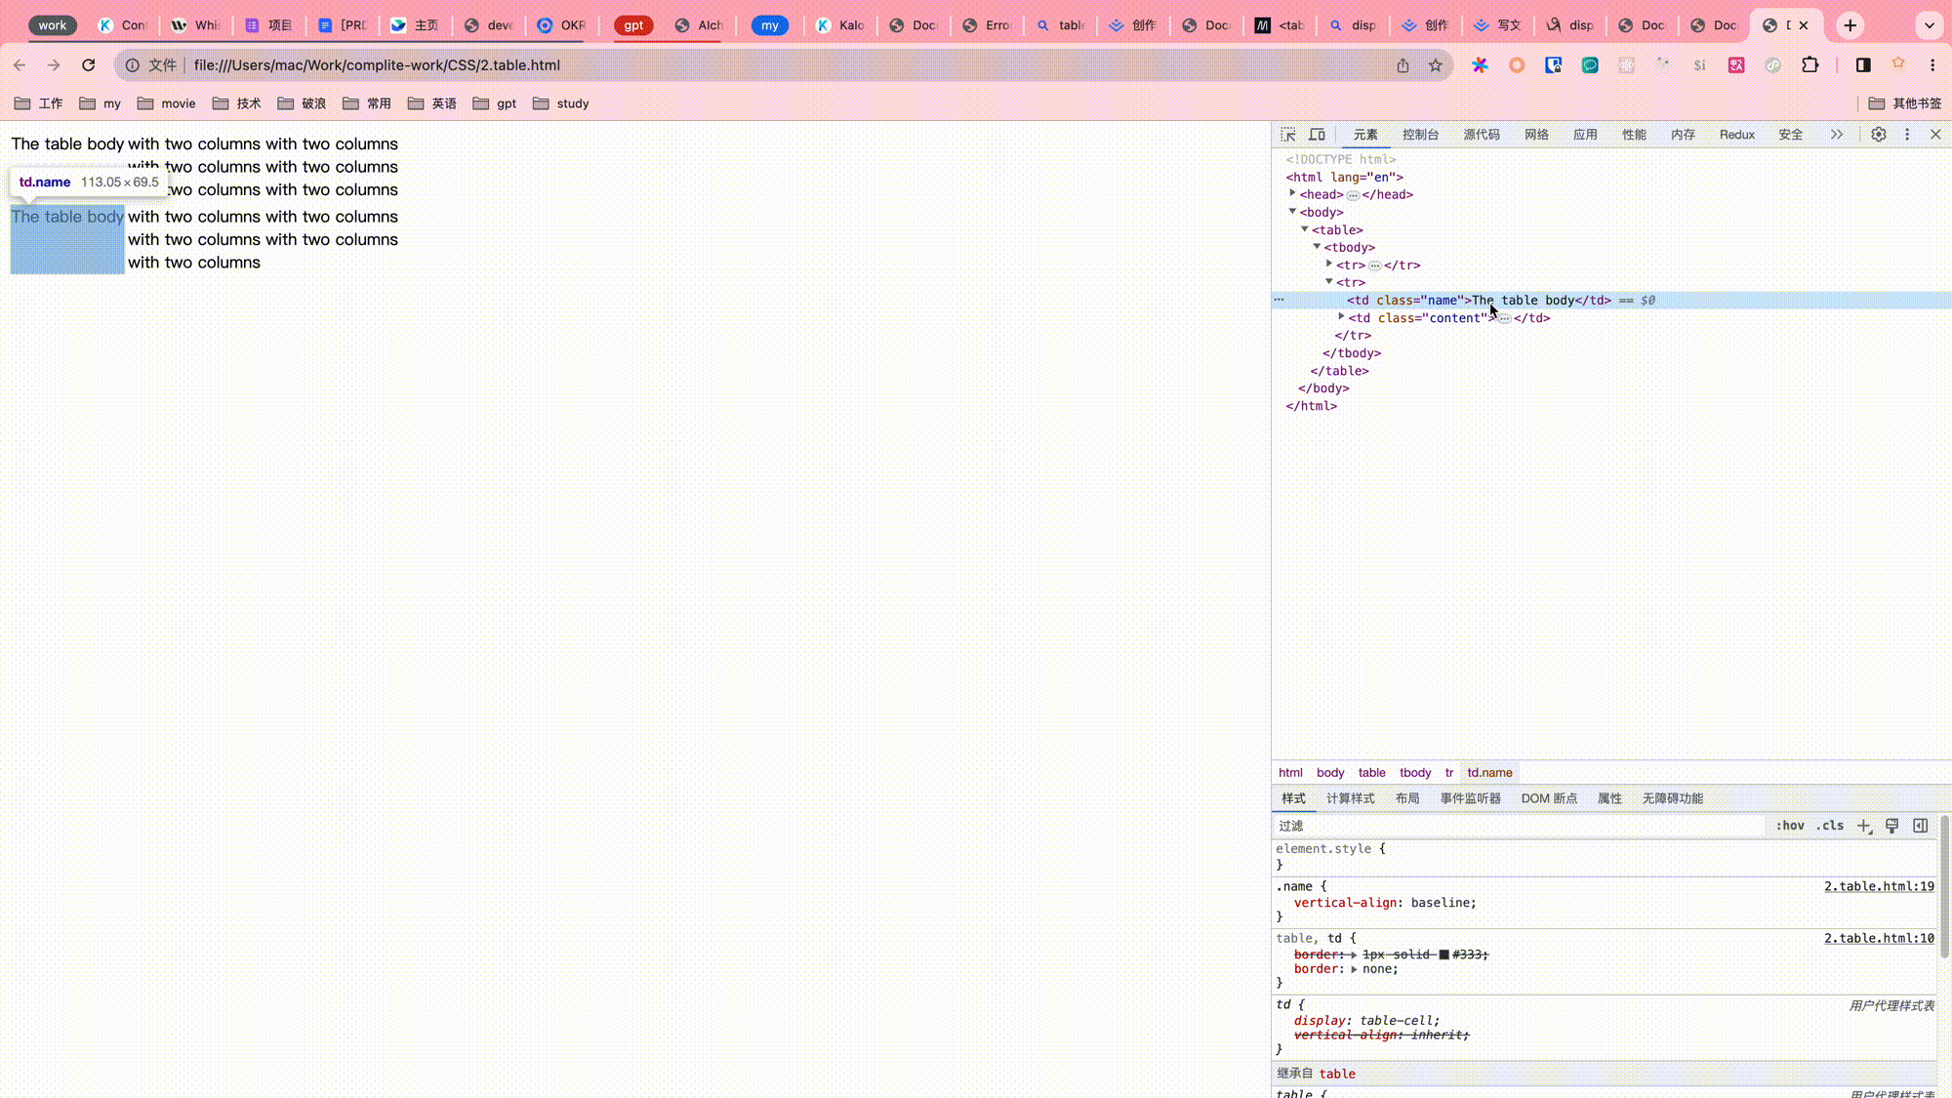Open DevTools settings gear
This screenshot has width=1952, height=1098.
pyautogui.click(x=1878, y=134)
